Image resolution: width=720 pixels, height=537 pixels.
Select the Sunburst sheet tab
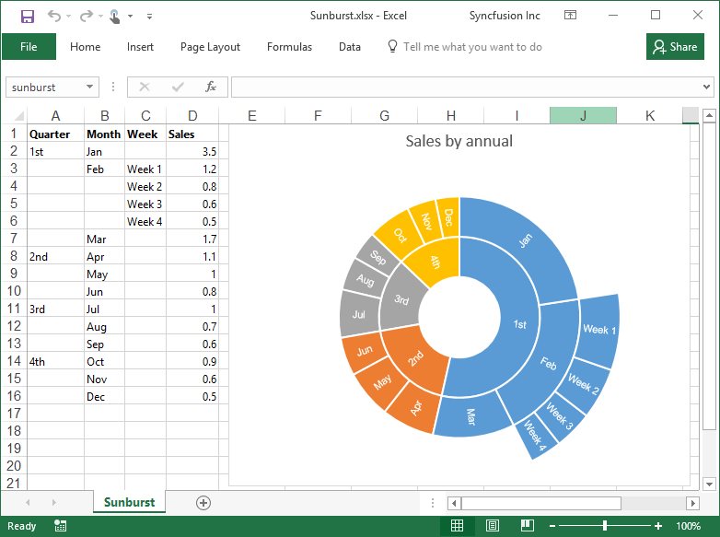click(129, 502)
